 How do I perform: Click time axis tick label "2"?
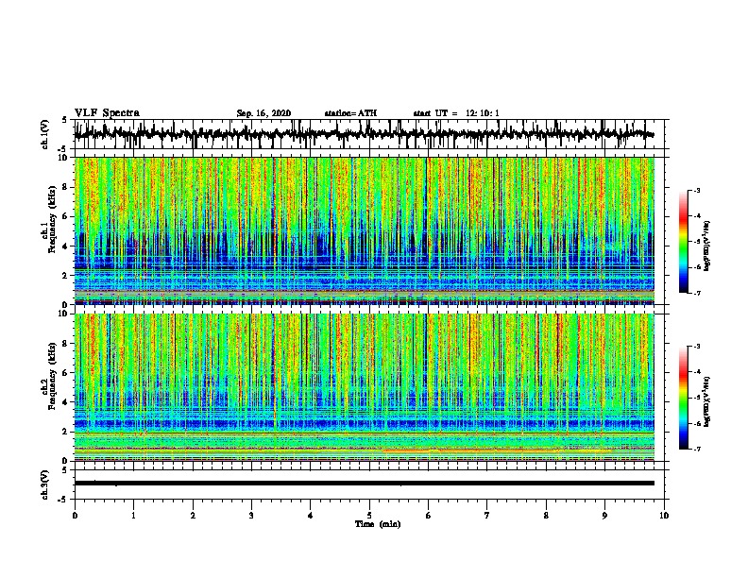[193, 516]
